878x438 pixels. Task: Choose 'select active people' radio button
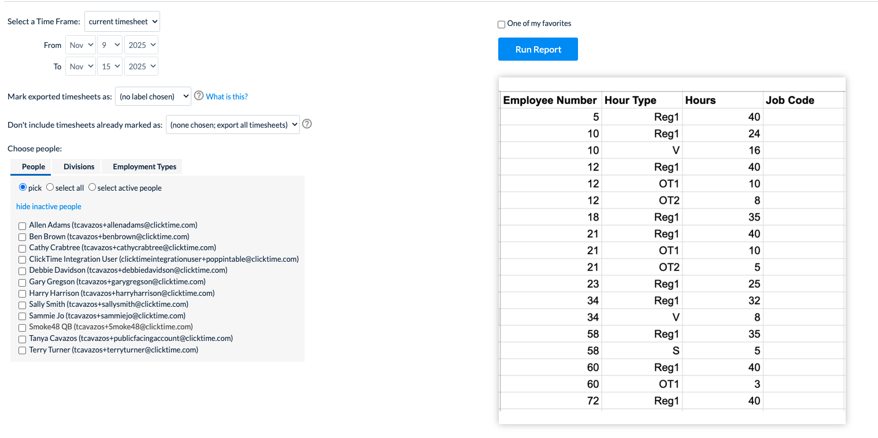point(92,187)
